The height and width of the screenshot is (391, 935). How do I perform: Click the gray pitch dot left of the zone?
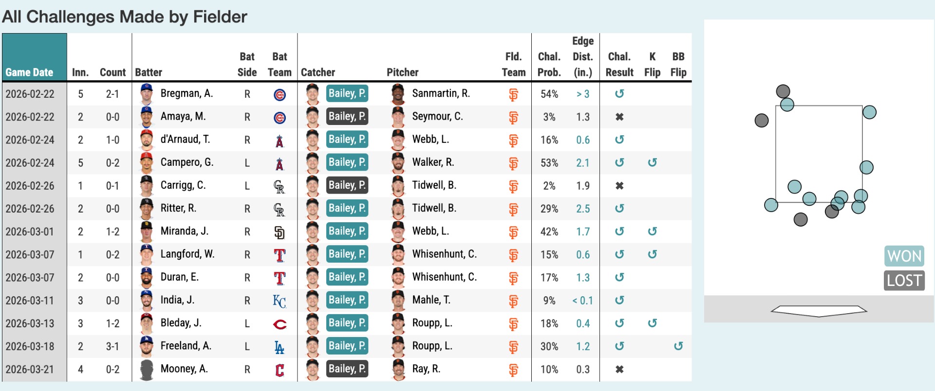click(x=762, y=121)
